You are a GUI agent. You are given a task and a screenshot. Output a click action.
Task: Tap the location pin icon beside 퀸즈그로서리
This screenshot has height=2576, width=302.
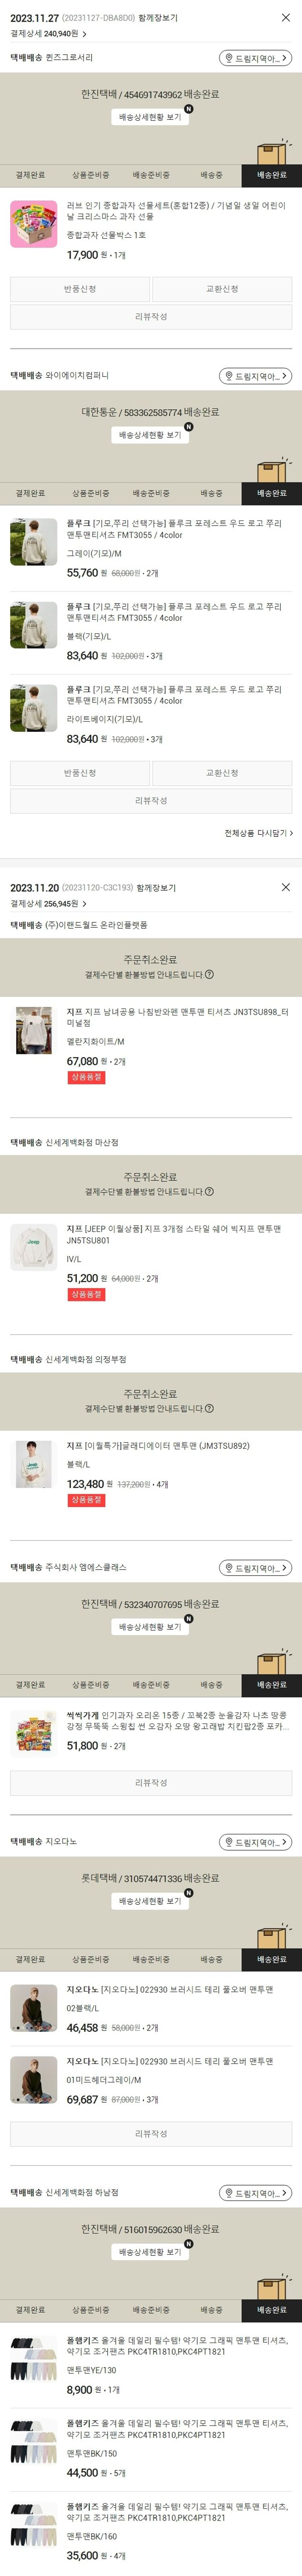(228, 59)
